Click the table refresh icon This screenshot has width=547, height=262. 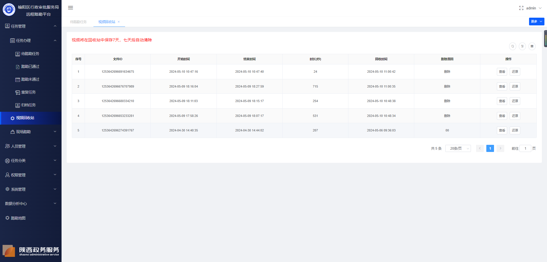(x=513, y=46)
